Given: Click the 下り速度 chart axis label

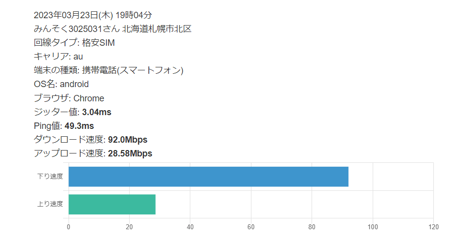Looking at the screenshot, I should pyautogui.click(x=50, y=177).
